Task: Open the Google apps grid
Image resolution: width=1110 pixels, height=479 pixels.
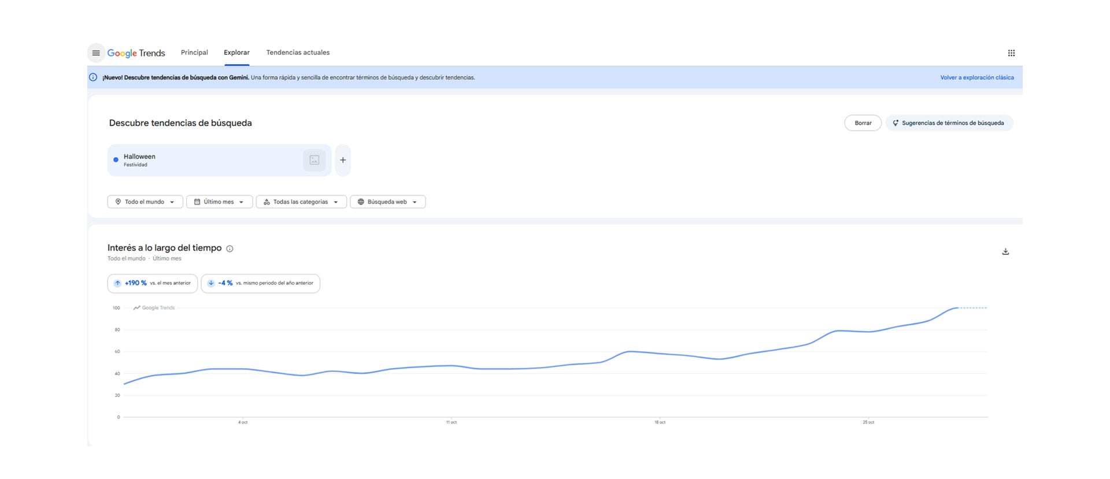Action: [x=1011, y=53]
